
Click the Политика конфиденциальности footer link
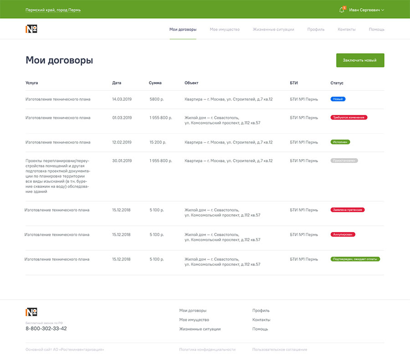tap(207, 349)
